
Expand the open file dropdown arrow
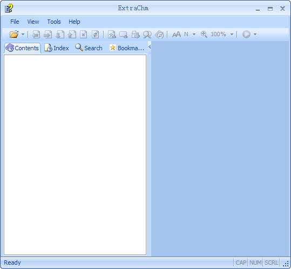pyautogui.click(x=23, y=35)
